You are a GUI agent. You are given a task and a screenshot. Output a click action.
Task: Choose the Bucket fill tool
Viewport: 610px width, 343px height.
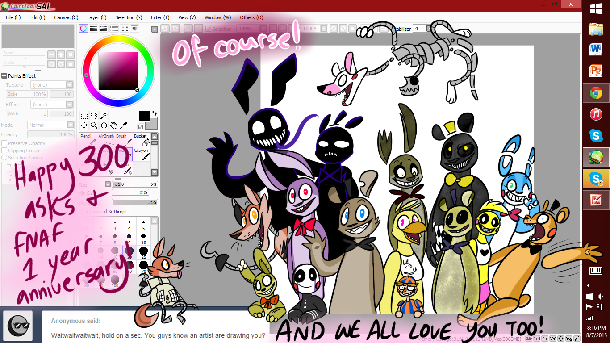(x=142, y=140)
